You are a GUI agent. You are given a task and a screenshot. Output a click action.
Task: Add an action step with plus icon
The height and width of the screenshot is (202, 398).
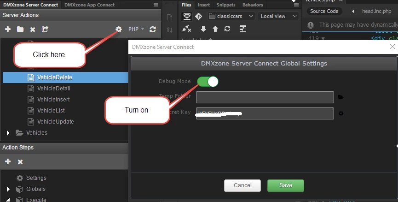pos(8,161)
